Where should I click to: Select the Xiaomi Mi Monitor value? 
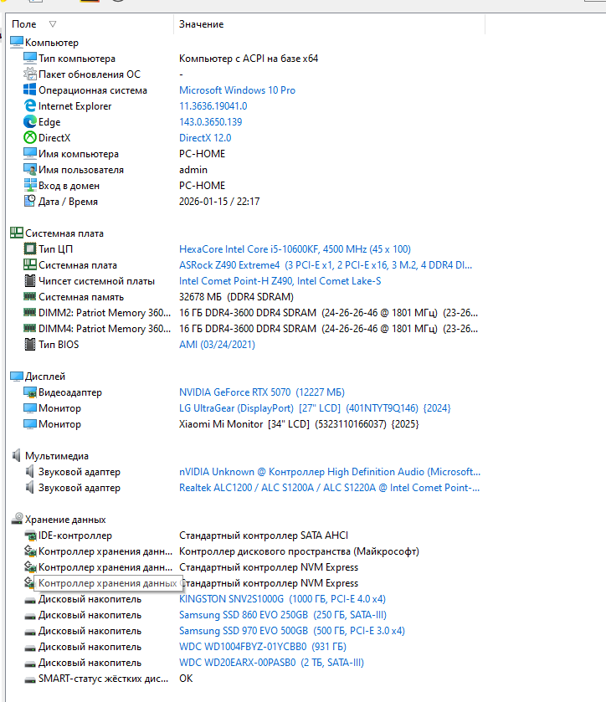[299, 424]
